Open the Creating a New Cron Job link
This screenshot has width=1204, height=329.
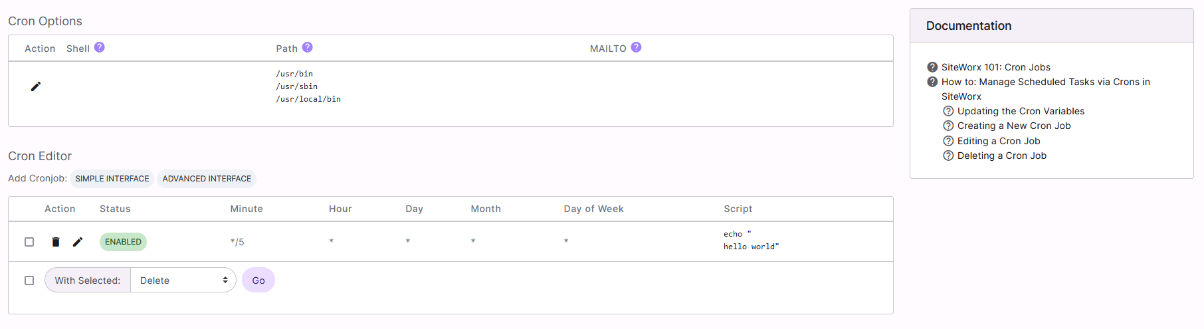(x=1014, y=126)
